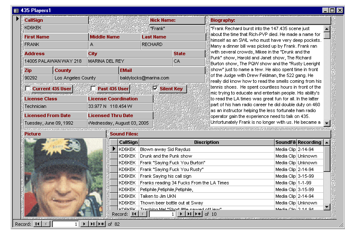Select description Frank Saying his call sign

click(207, 176)
